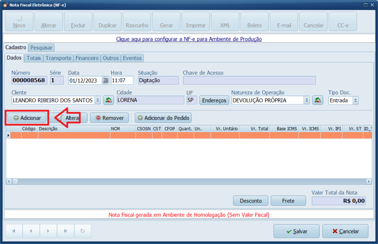Go to the next record arrow
The height and width of the screenshot is (244, 378).
(x=48, y=231)
